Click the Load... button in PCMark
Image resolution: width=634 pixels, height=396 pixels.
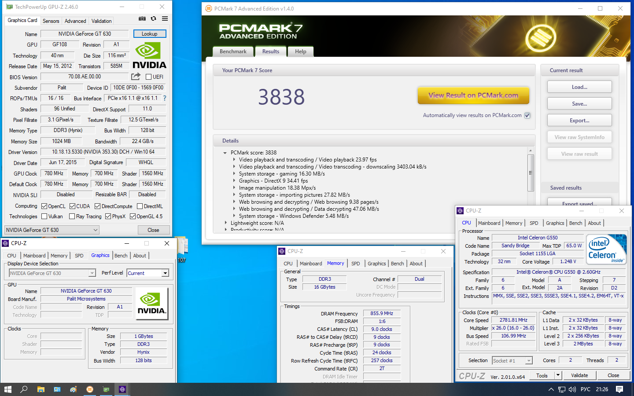[579, 87]
